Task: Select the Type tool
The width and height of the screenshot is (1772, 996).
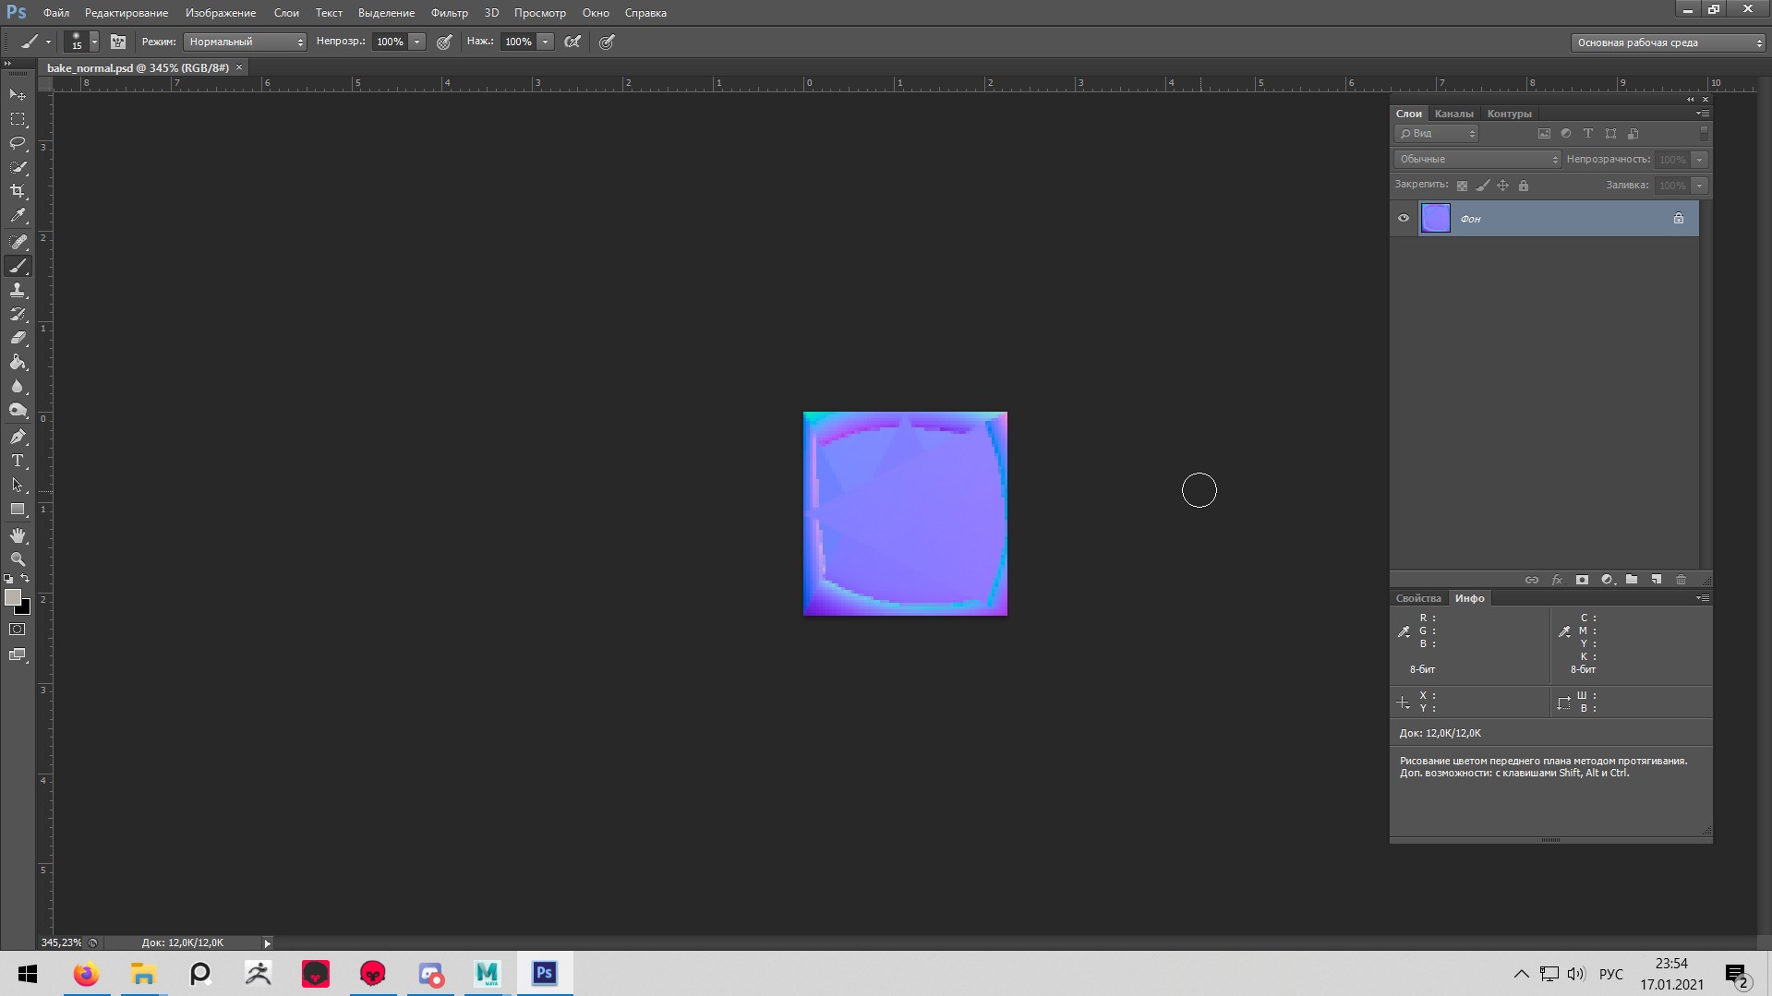Action: (18, 460)
